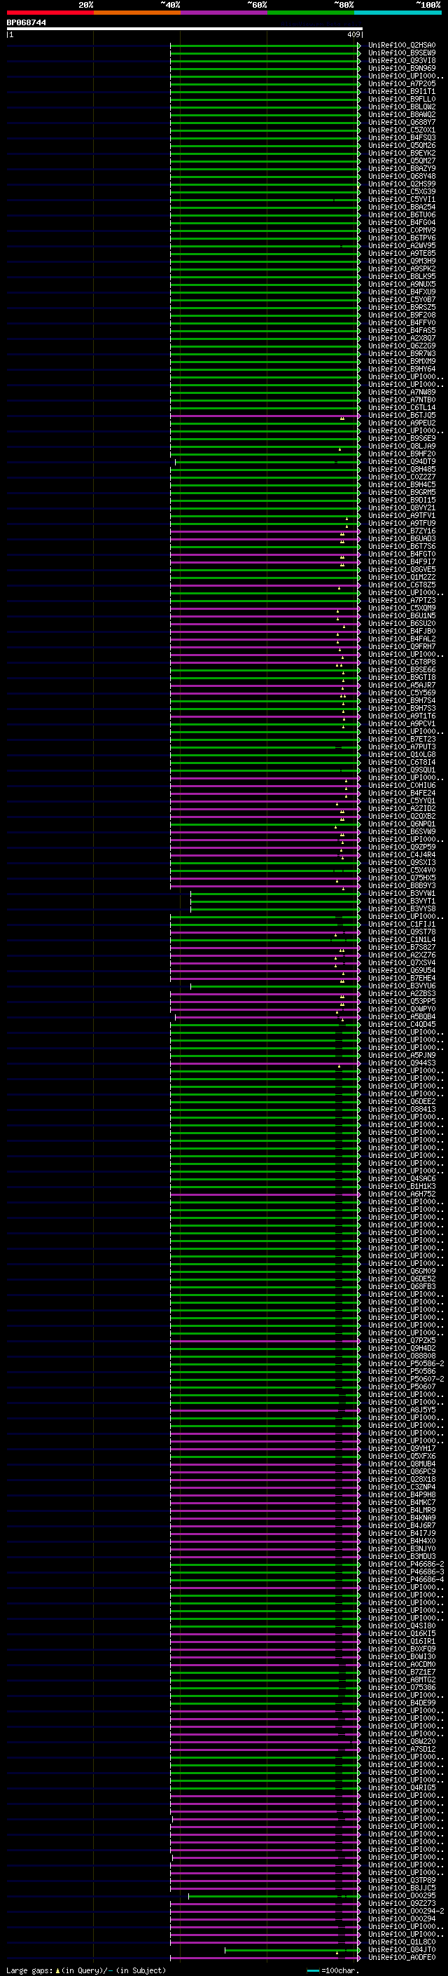The height and width of the screenshot is (1976, 448).
Task: Select hit label UniRef100_Q688Y7
Action: coord(401,122)
